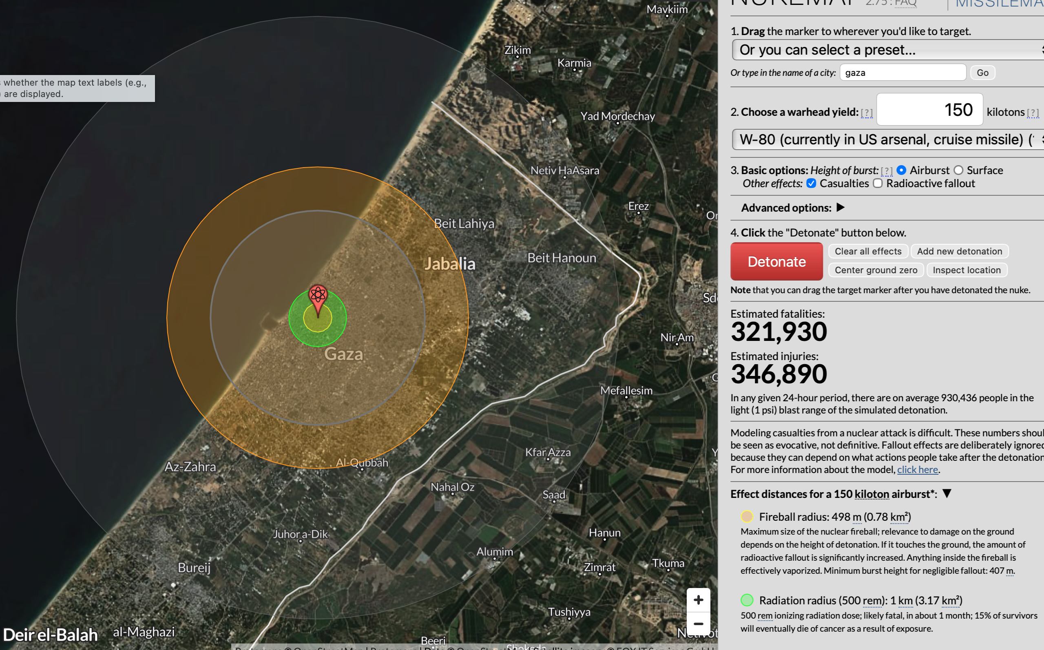Click the help [?] next to kilotons
The height and width of the screenshot is (650, 1044).
(x=1033, y=113)
